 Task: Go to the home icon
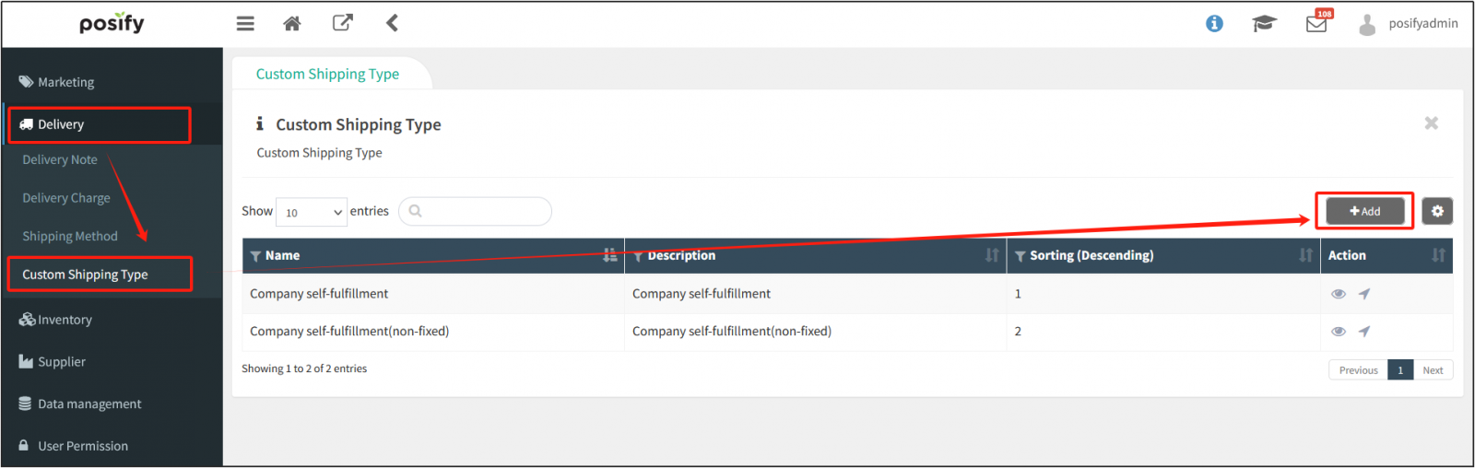click(292, 24)
